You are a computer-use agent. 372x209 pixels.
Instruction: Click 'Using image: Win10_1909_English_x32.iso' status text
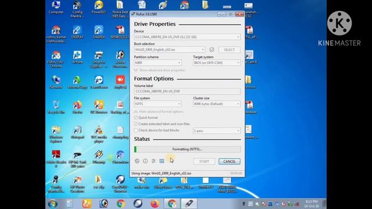tap(162, 174)
